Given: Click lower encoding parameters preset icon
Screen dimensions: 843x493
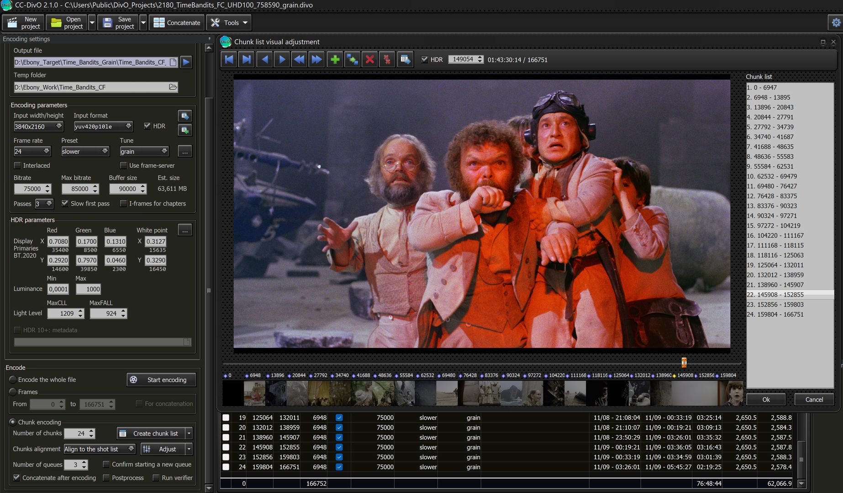Looking at the screenshot, I should (185, 130).
